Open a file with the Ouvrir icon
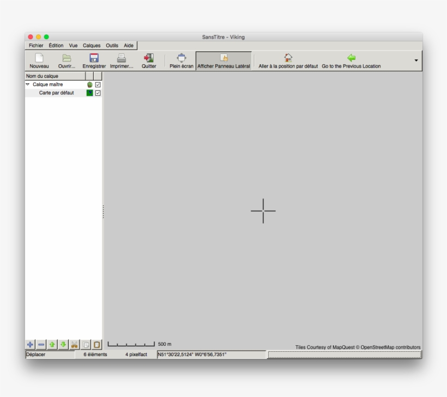 click(67, 58)
